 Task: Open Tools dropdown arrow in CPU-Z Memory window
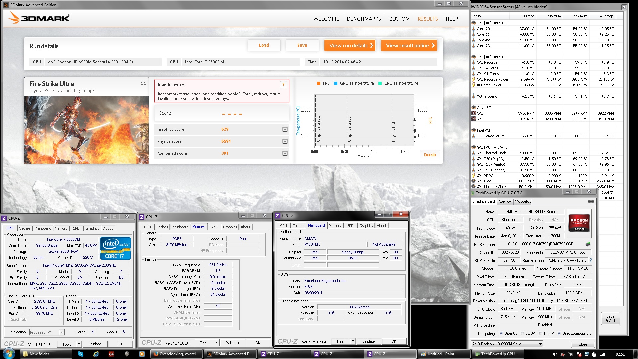pyautogui.click(x=216, y=343)
